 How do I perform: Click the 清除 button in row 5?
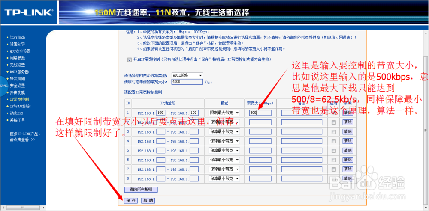tap(348, 150)
